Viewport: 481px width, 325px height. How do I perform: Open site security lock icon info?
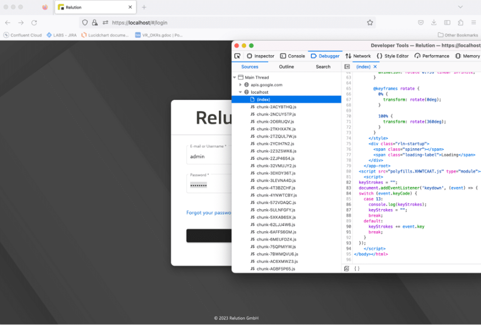tap(95, 22)
